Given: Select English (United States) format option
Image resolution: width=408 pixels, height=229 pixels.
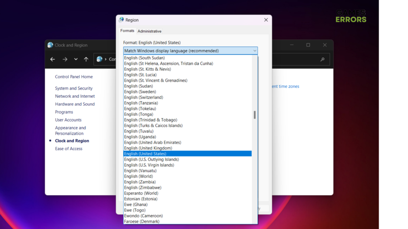Looking at the screenshot, I should pos(145,154).
